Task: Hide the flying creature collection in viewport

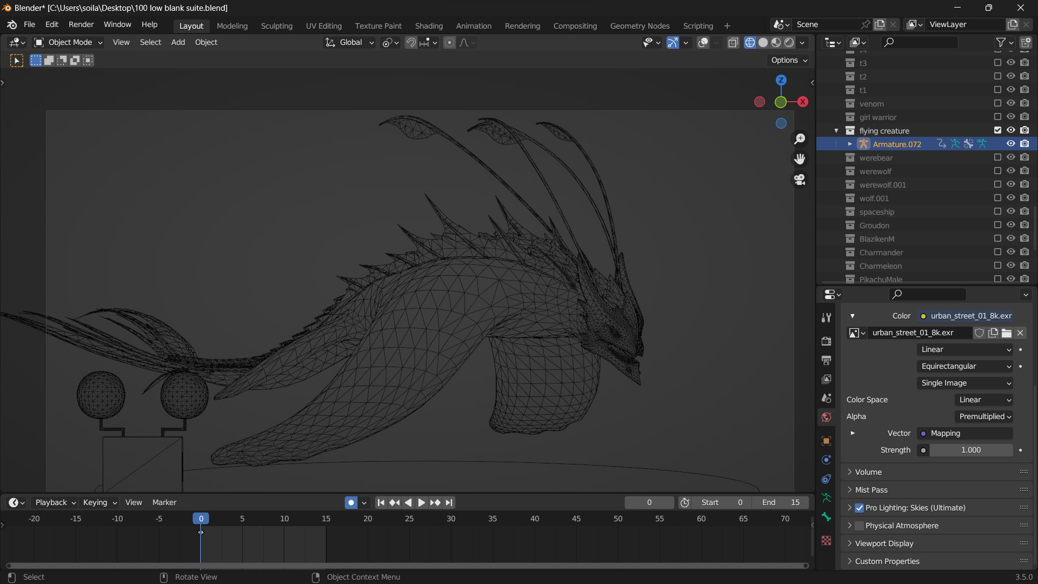Action: (1011, 130)
